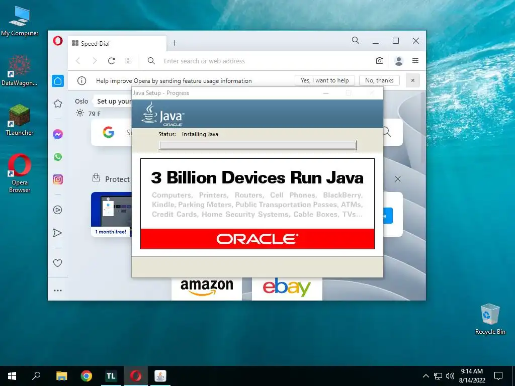The width and height of the screenshot is (515, 386).
Task: Click the address bar search field
Action: coord(260,61)
